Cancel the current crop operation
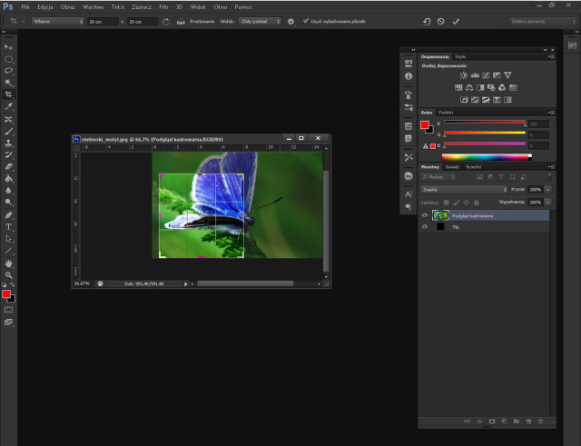 (440, 22)
